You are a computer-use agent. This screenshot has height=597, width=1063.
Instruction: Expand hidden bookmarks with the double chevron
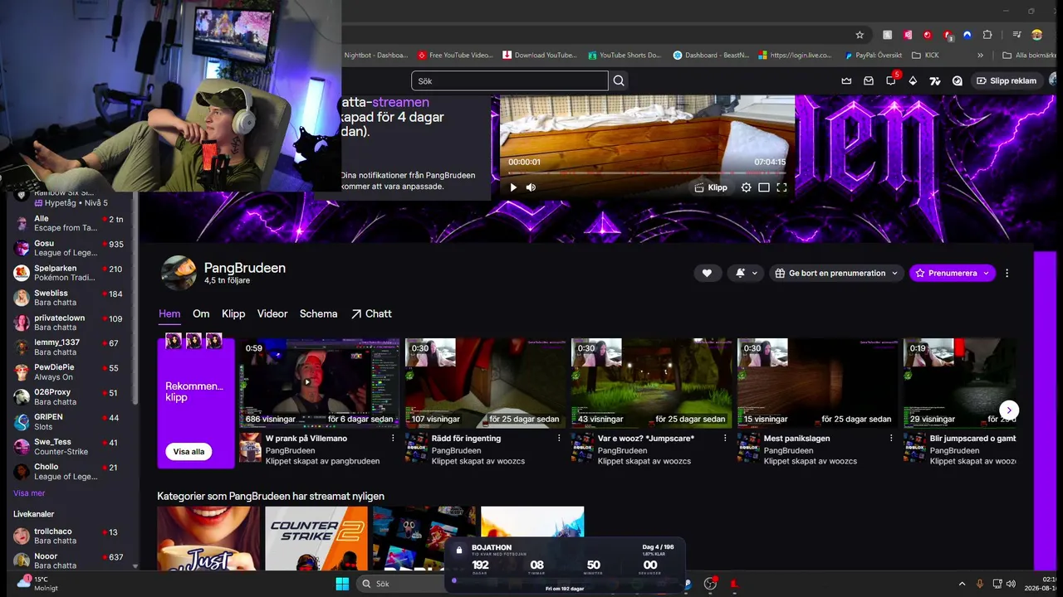point(981,56)
